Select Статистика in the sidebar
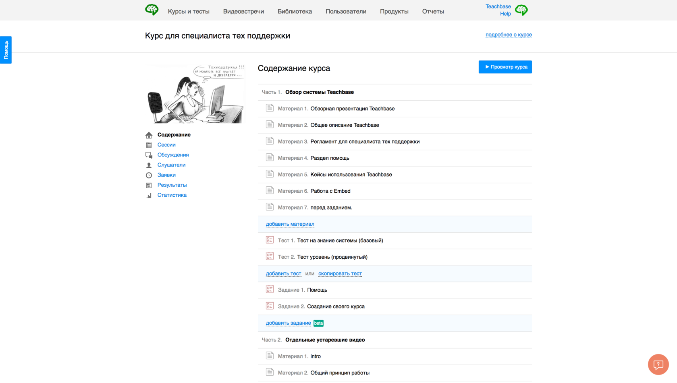 click(x=172, y=195)
